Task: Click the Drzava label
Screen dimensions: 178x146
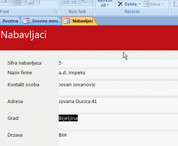Action: point(15,135)
